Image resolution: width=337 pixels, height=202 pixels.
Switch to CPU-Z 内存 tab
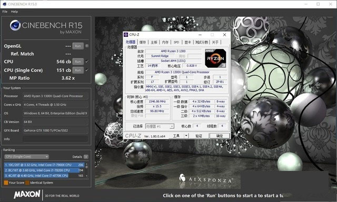click(165, 42)
